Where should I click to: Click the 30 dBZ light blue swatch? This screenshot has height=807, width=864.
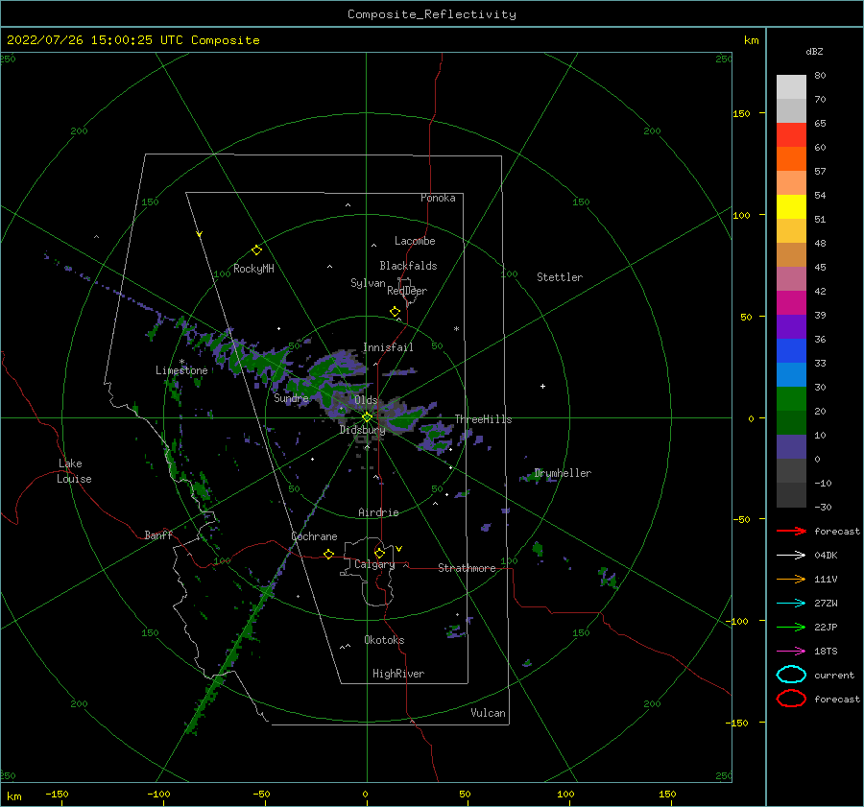click(791, 374)
